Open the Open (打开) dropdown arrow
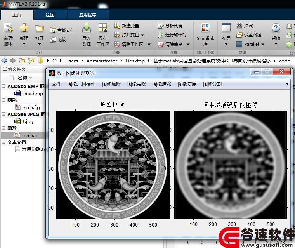Screen dimensions: 295x248 (x=40, y=44)
